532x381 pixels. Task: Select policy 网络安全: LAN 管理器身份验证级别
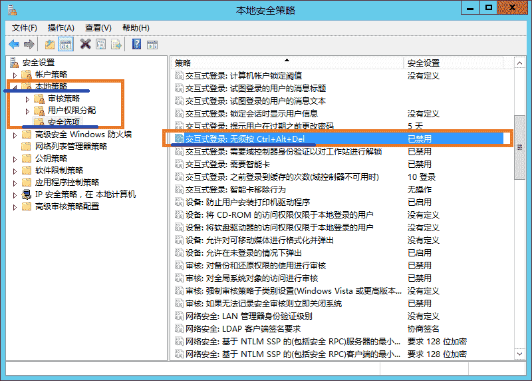(x=249, y=316)
